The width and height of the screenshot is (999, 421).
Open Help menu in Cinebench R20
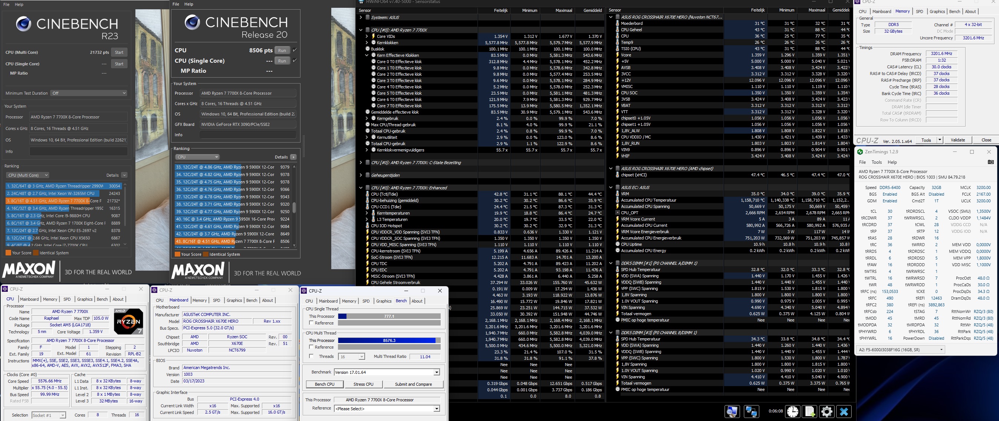tap(188, 4)
